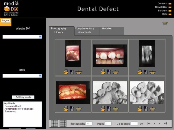Show info document for the rightmost plaster cast image
This screenshot has width=174, height=130.
[146, 109]
